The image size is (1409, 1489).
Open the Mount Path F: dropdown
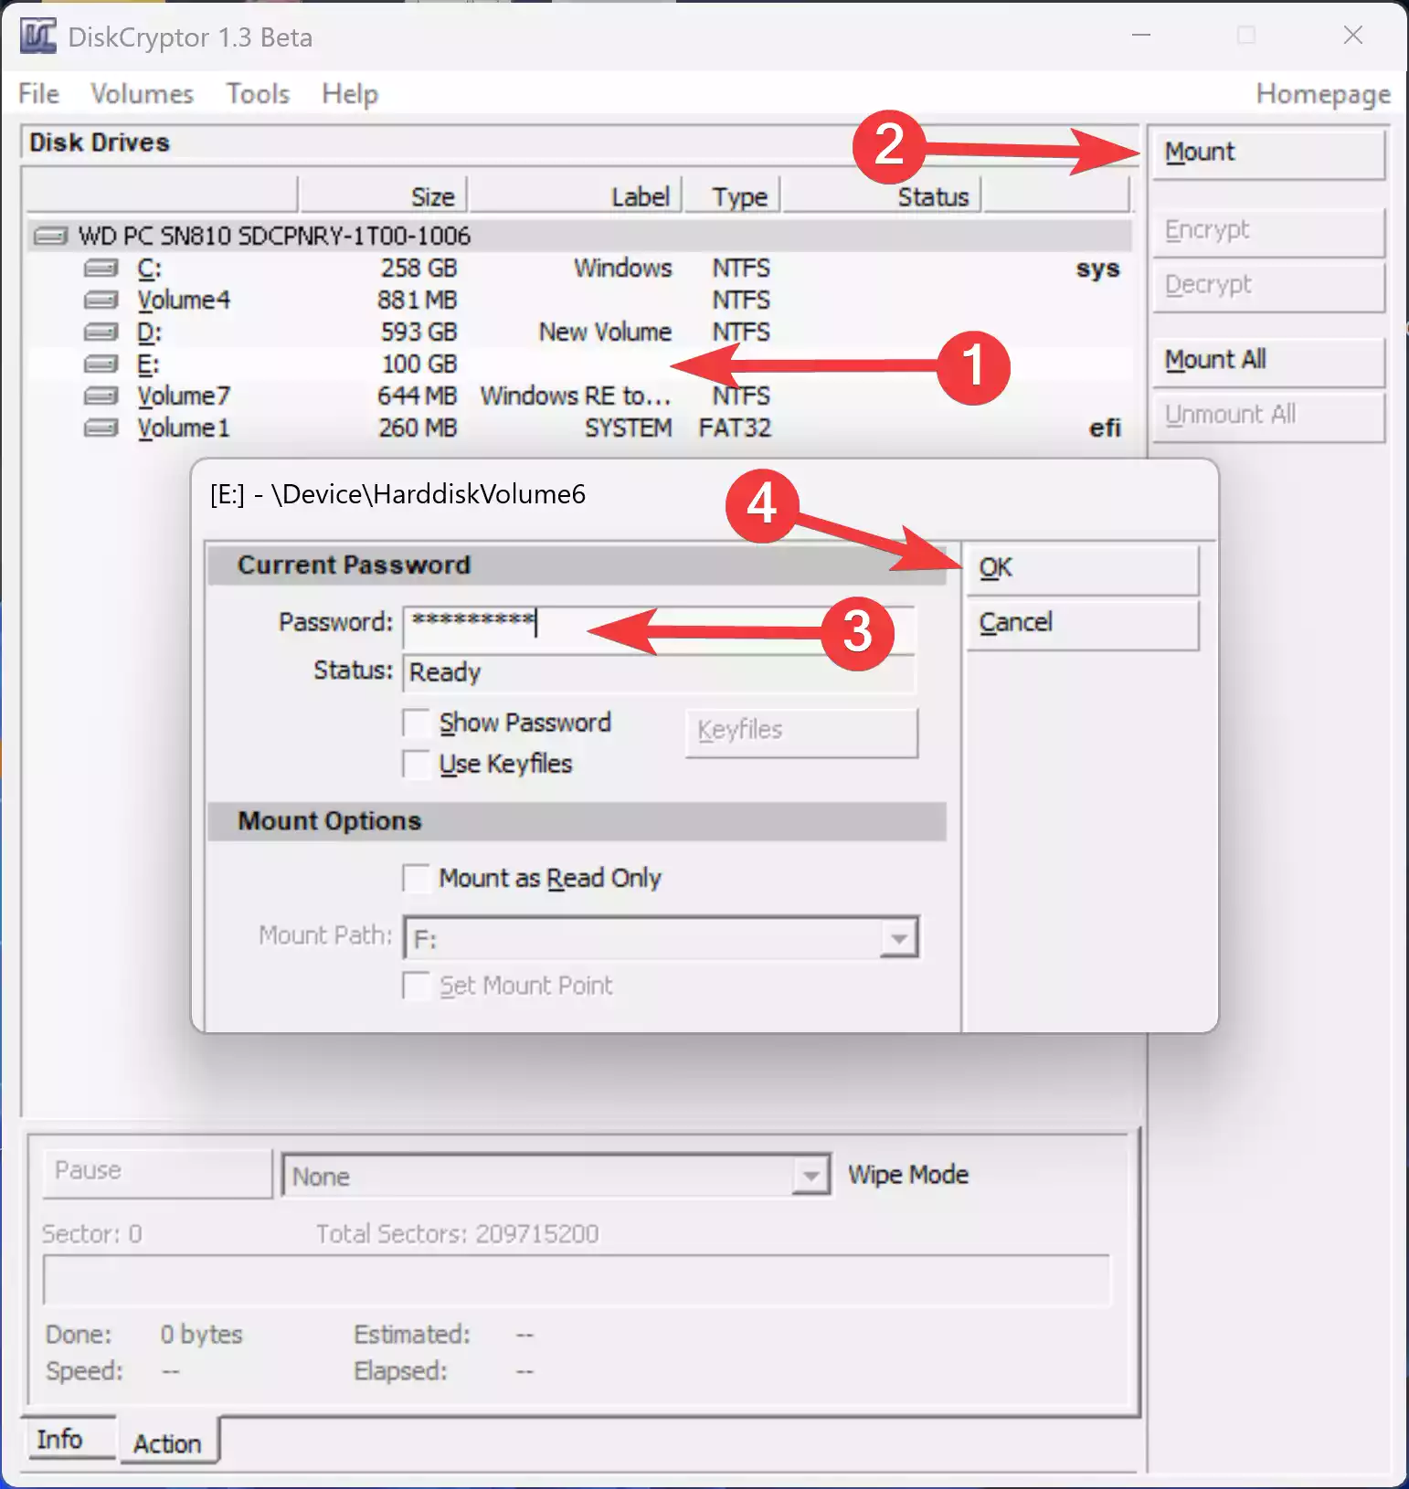pos(899,938)
